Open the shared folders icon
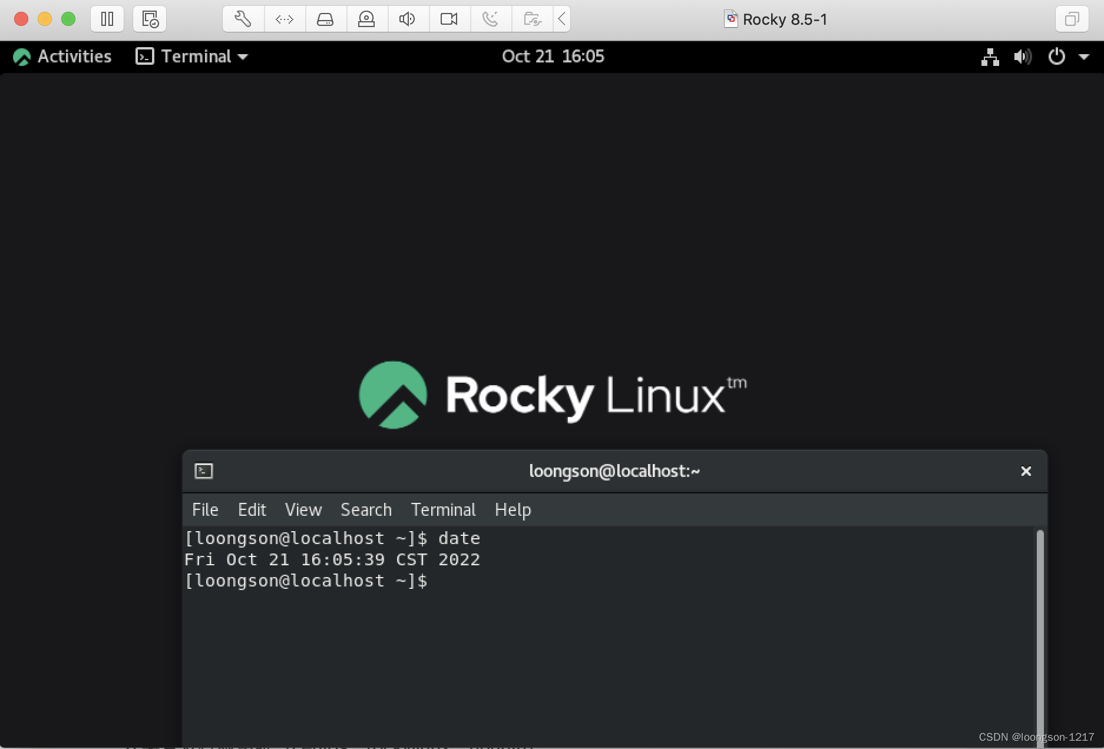 (532, 19)
